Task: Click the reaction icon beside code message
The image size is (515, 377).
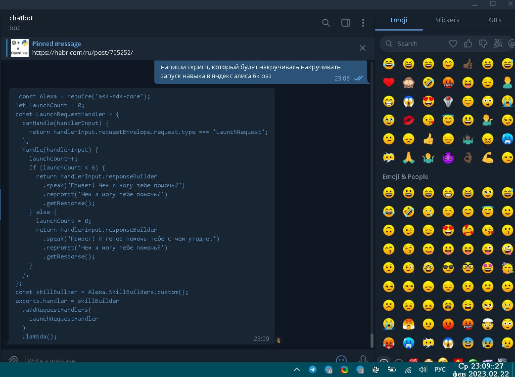Action: coord(279,340)
